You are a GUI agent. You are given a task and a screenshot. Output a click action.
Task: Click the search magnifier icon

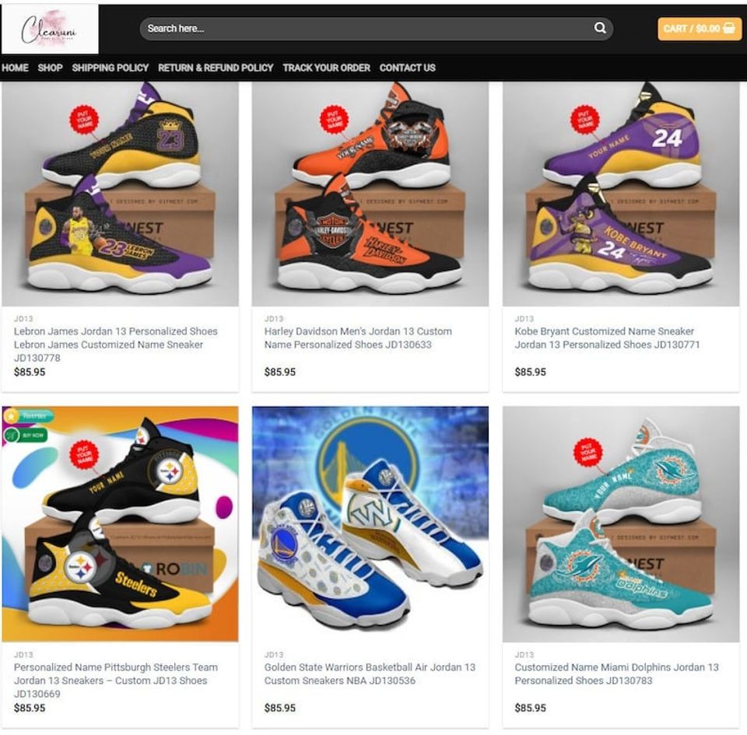[x=600, y=28]
